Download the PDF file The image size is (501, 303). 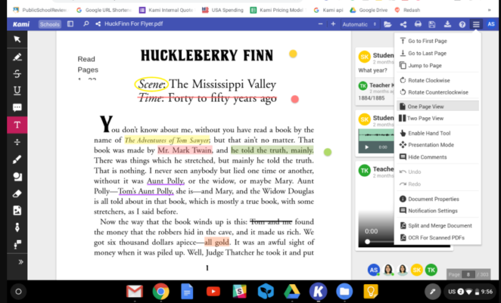point(448,24)
